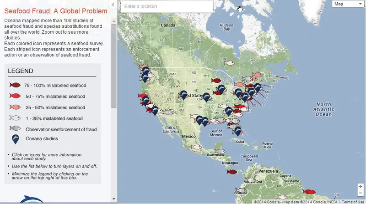Select the pale fish icon in Peru
This screenshot has height=204, width=366.
(x=282, y=197)
